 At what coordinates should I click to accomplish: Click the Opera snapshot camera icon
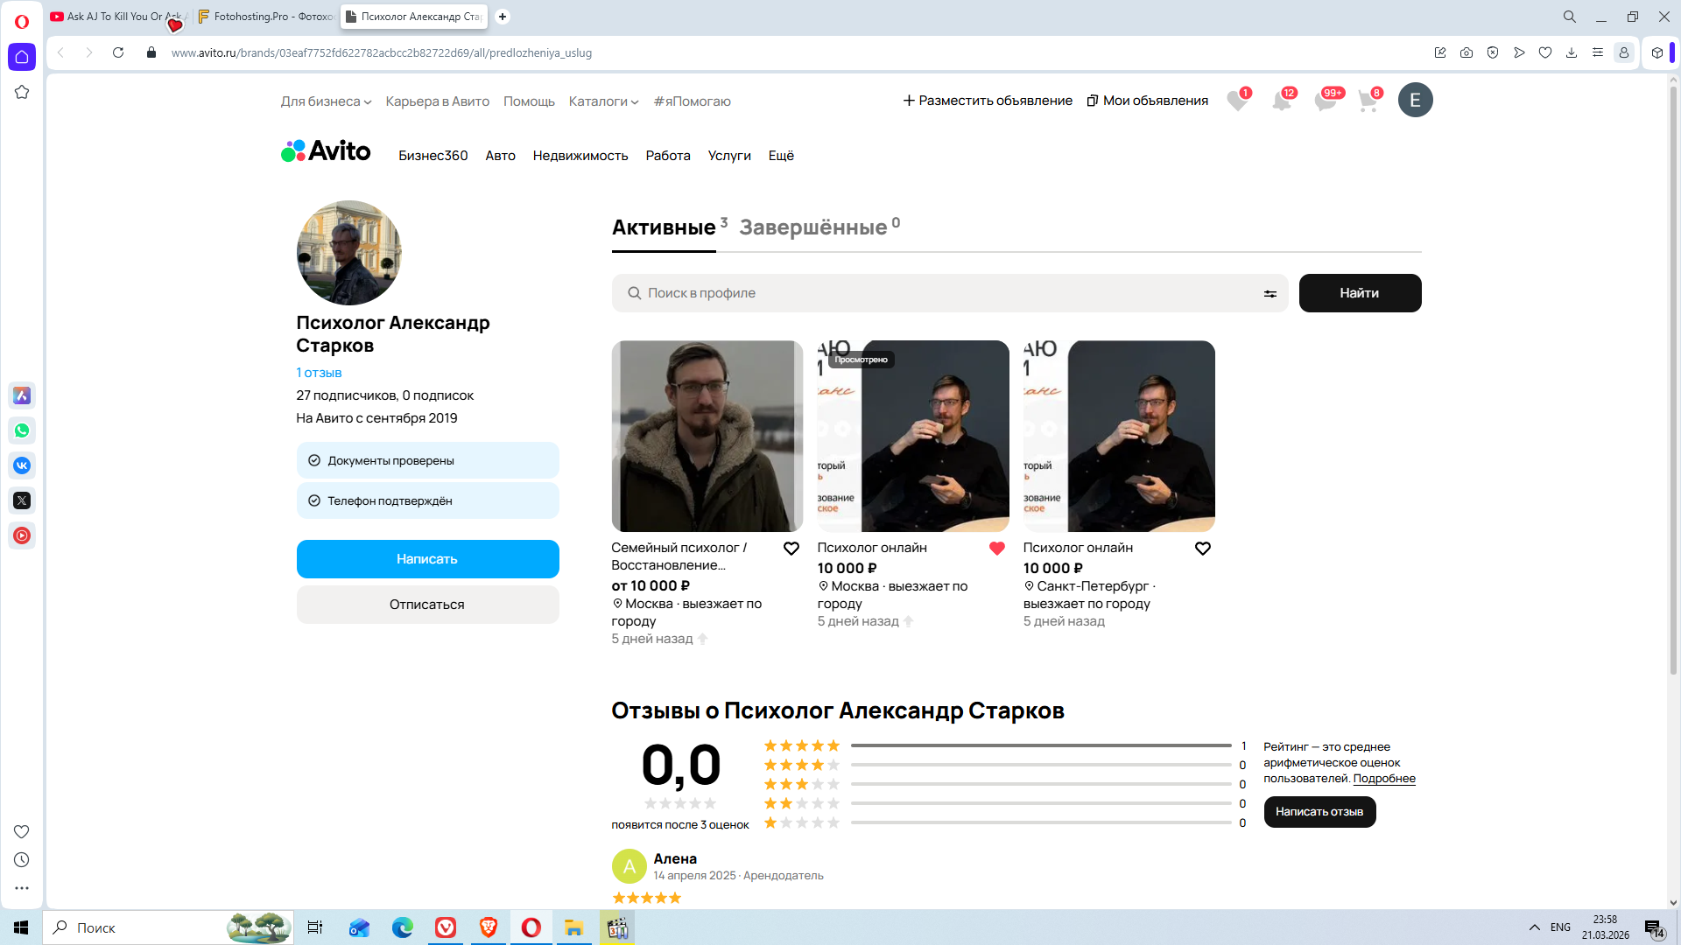click(1466, 52)
